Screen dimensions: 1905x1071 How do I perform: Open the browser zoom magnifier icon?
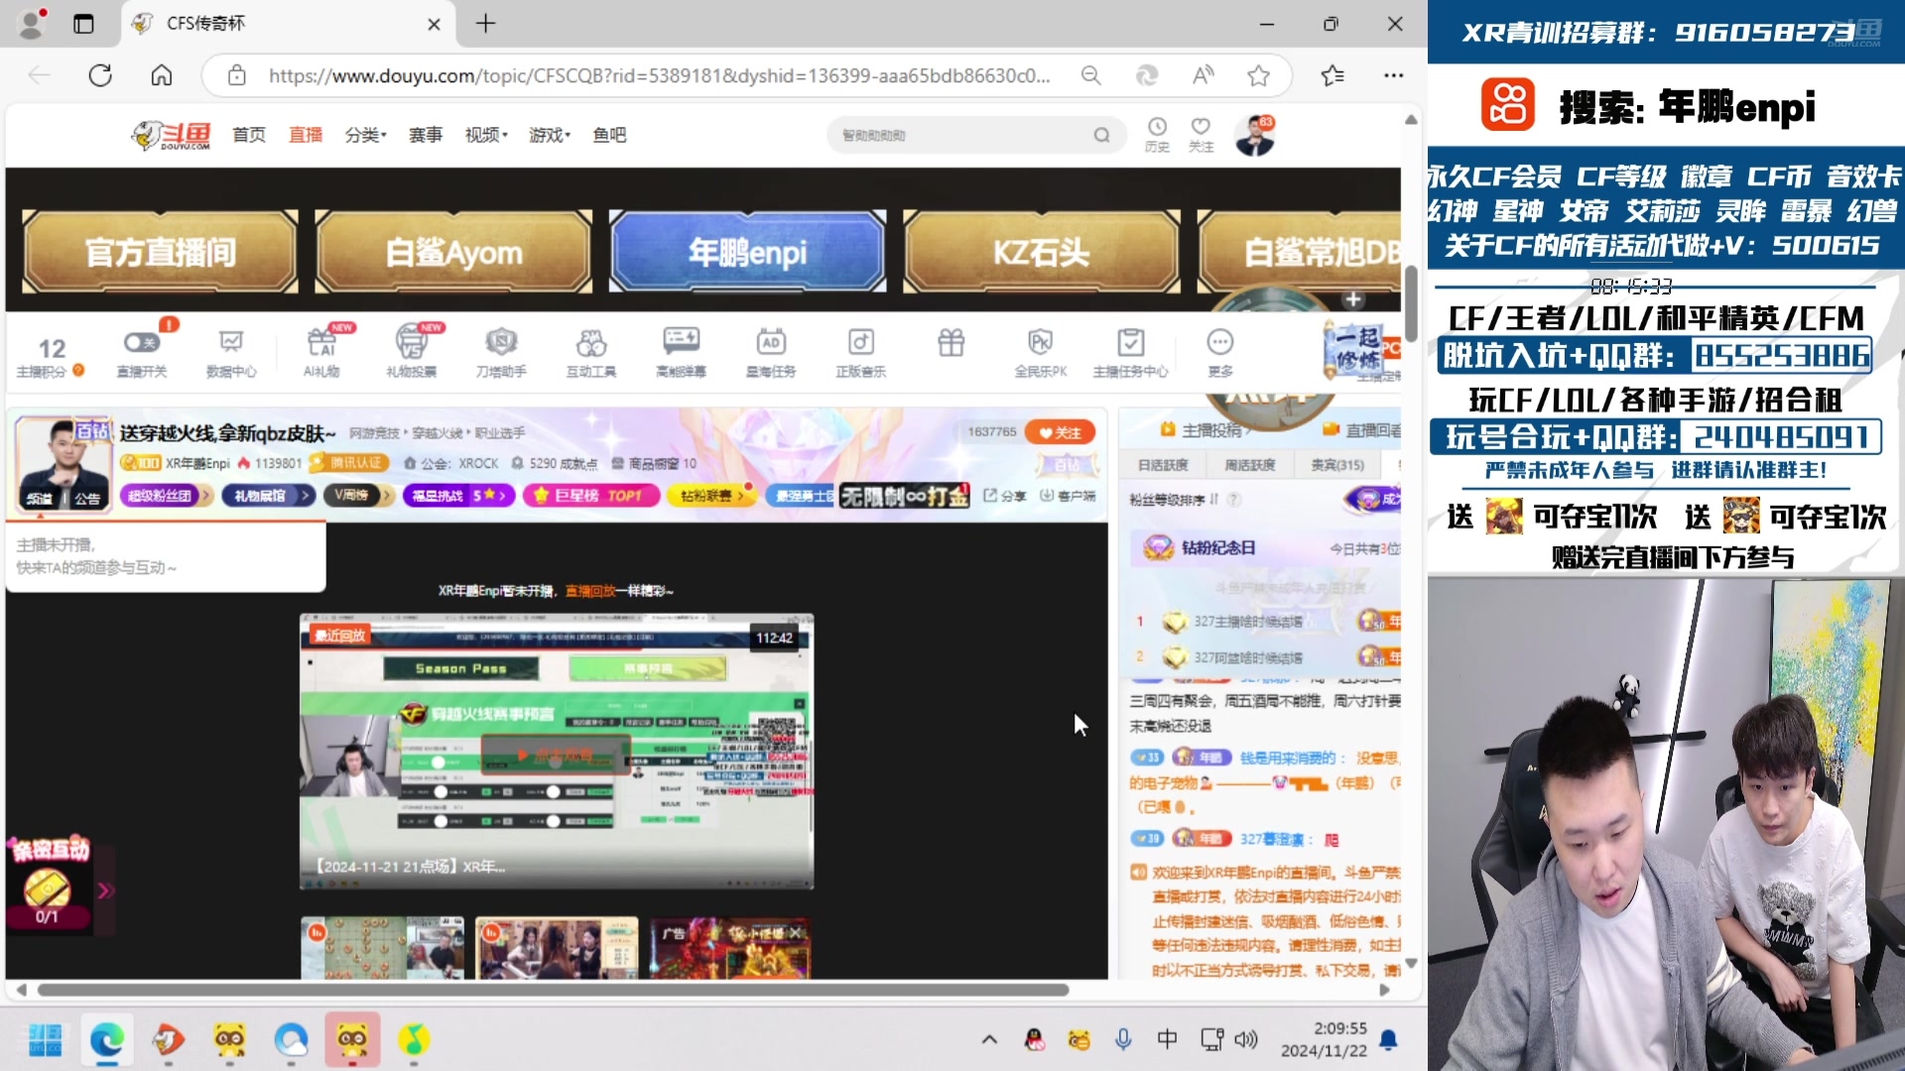coord(1090,75)
